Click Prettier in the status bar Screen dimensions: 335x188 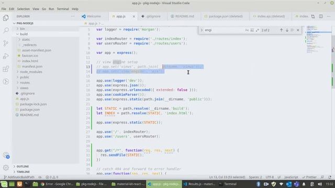[309, 177]
